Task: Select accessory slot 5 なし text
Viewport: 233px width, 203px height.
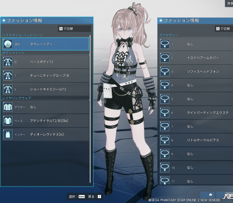Action: click(x=190, y=99)
